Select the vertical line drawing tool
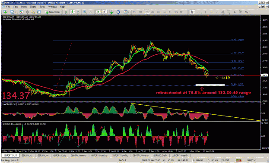Viewport: 270px width, 163px height. point(205,12)
